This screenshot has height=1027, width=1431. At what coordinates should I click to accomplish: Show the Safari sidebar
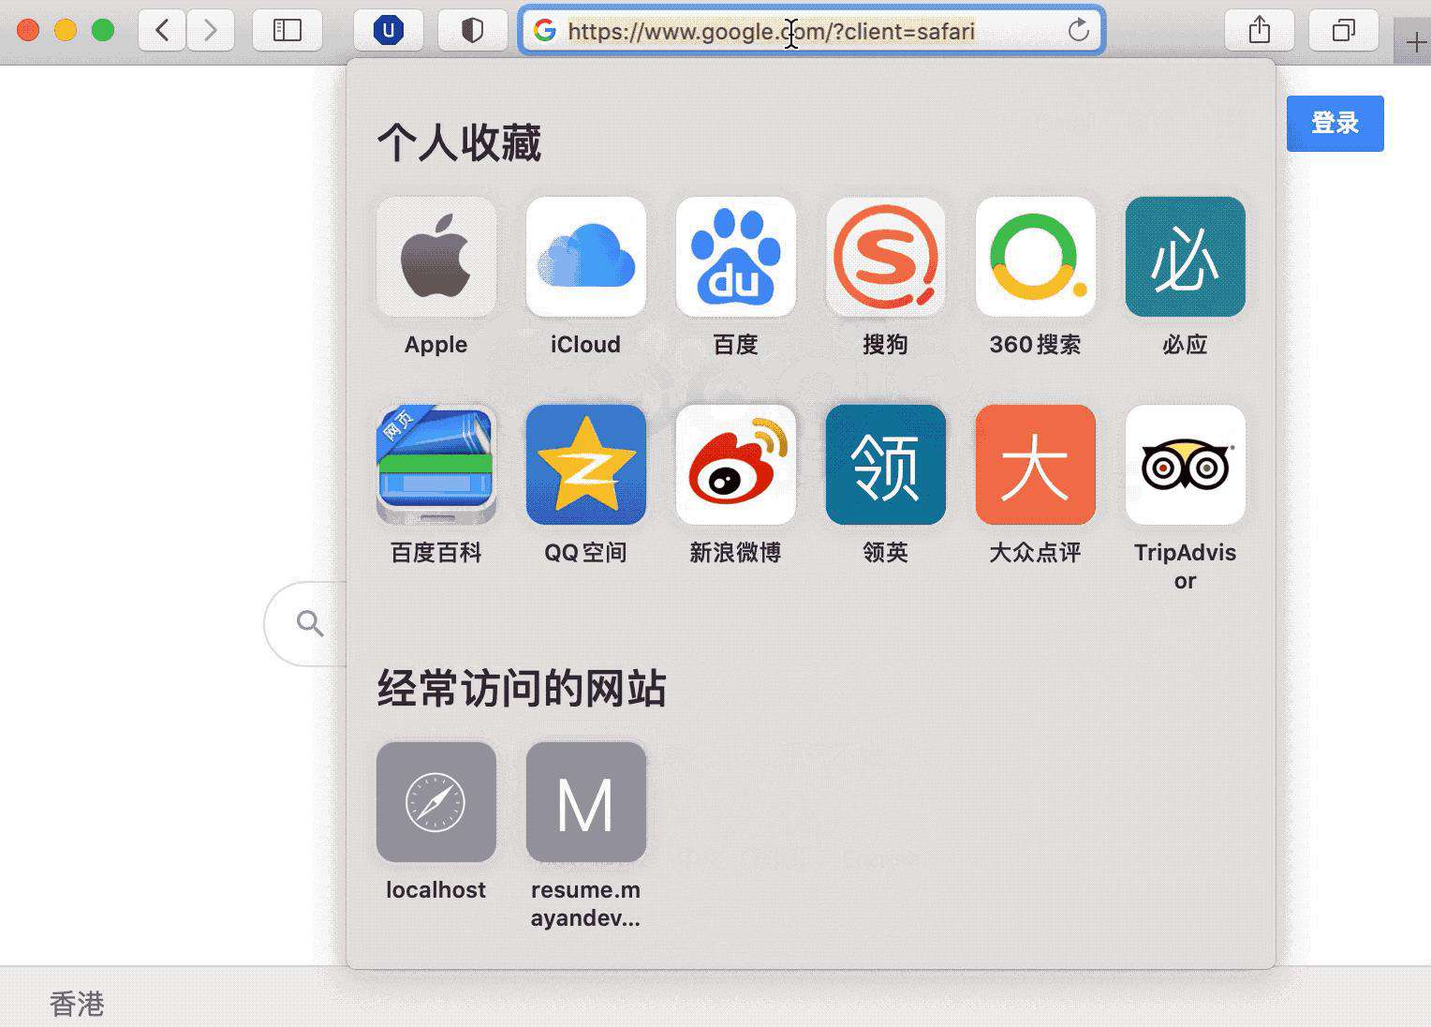point(288,31)
